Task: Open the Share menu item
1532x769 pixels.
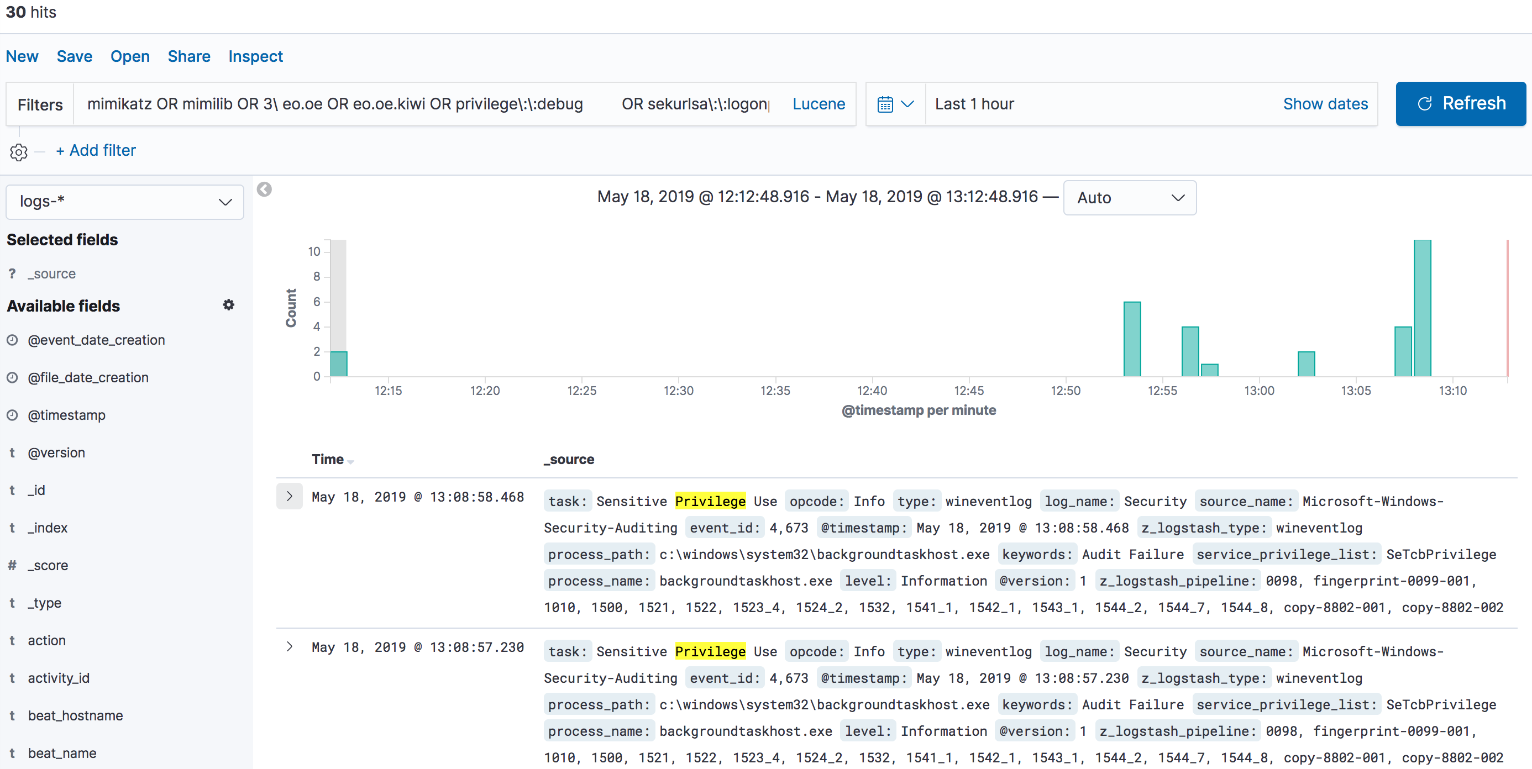Action: click(x=188, y=56)
